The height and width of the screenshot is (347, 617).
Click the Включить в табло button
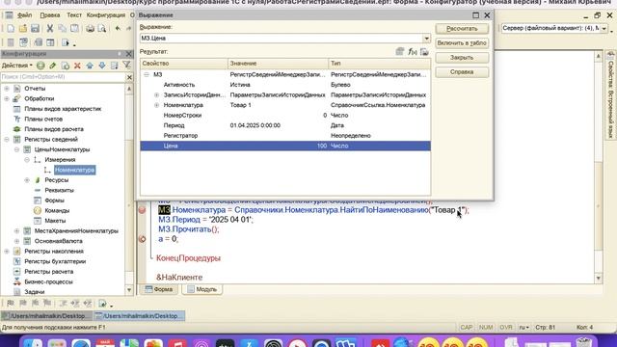[462, 42]
